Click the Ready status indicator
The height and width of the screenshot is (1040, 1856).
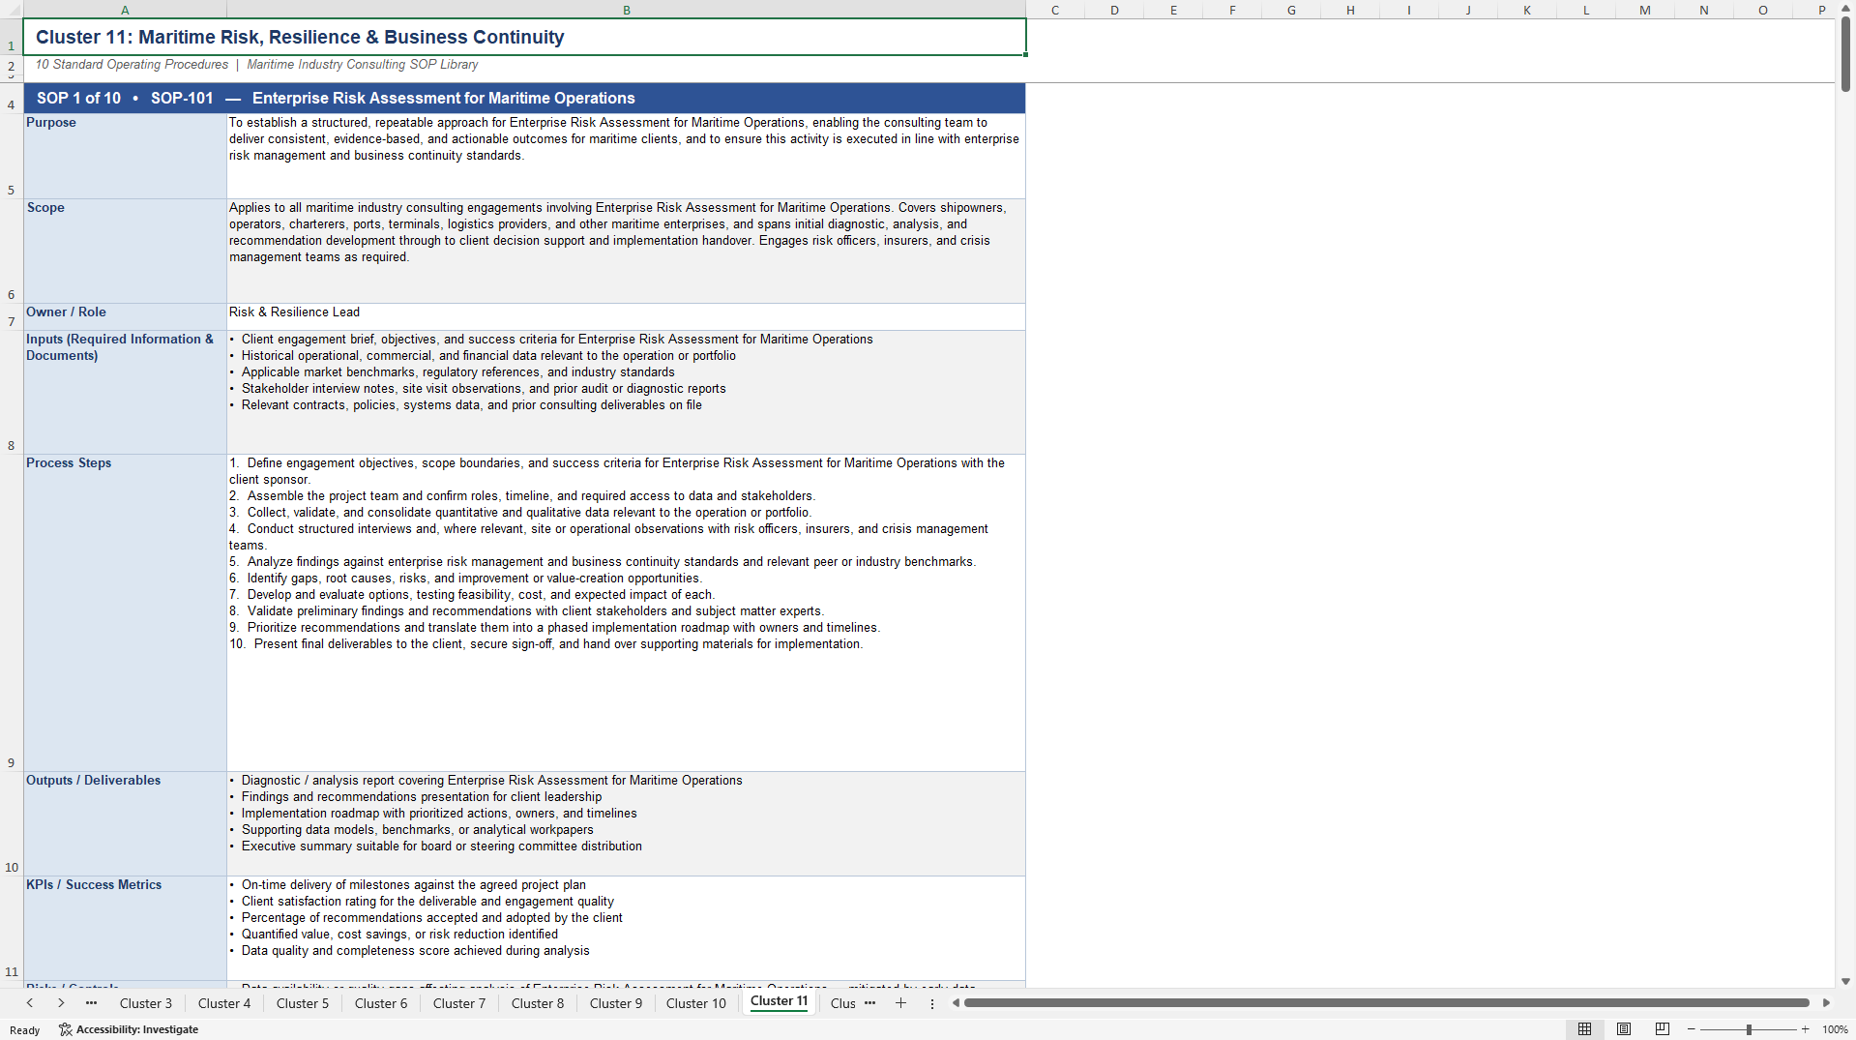pos(25,1030)
